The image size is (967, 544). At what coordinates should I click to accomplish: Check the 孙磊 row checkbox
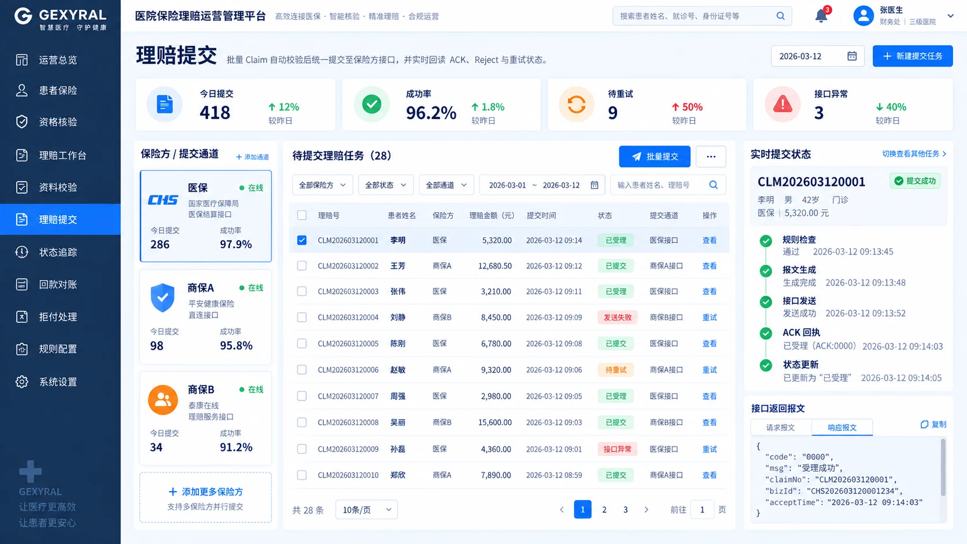[302, 449]
